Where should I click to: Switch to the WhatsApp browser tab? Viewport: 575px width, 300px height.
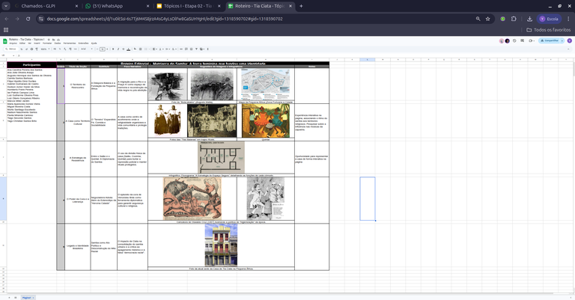pyautogui.click(x=118, y=6)
